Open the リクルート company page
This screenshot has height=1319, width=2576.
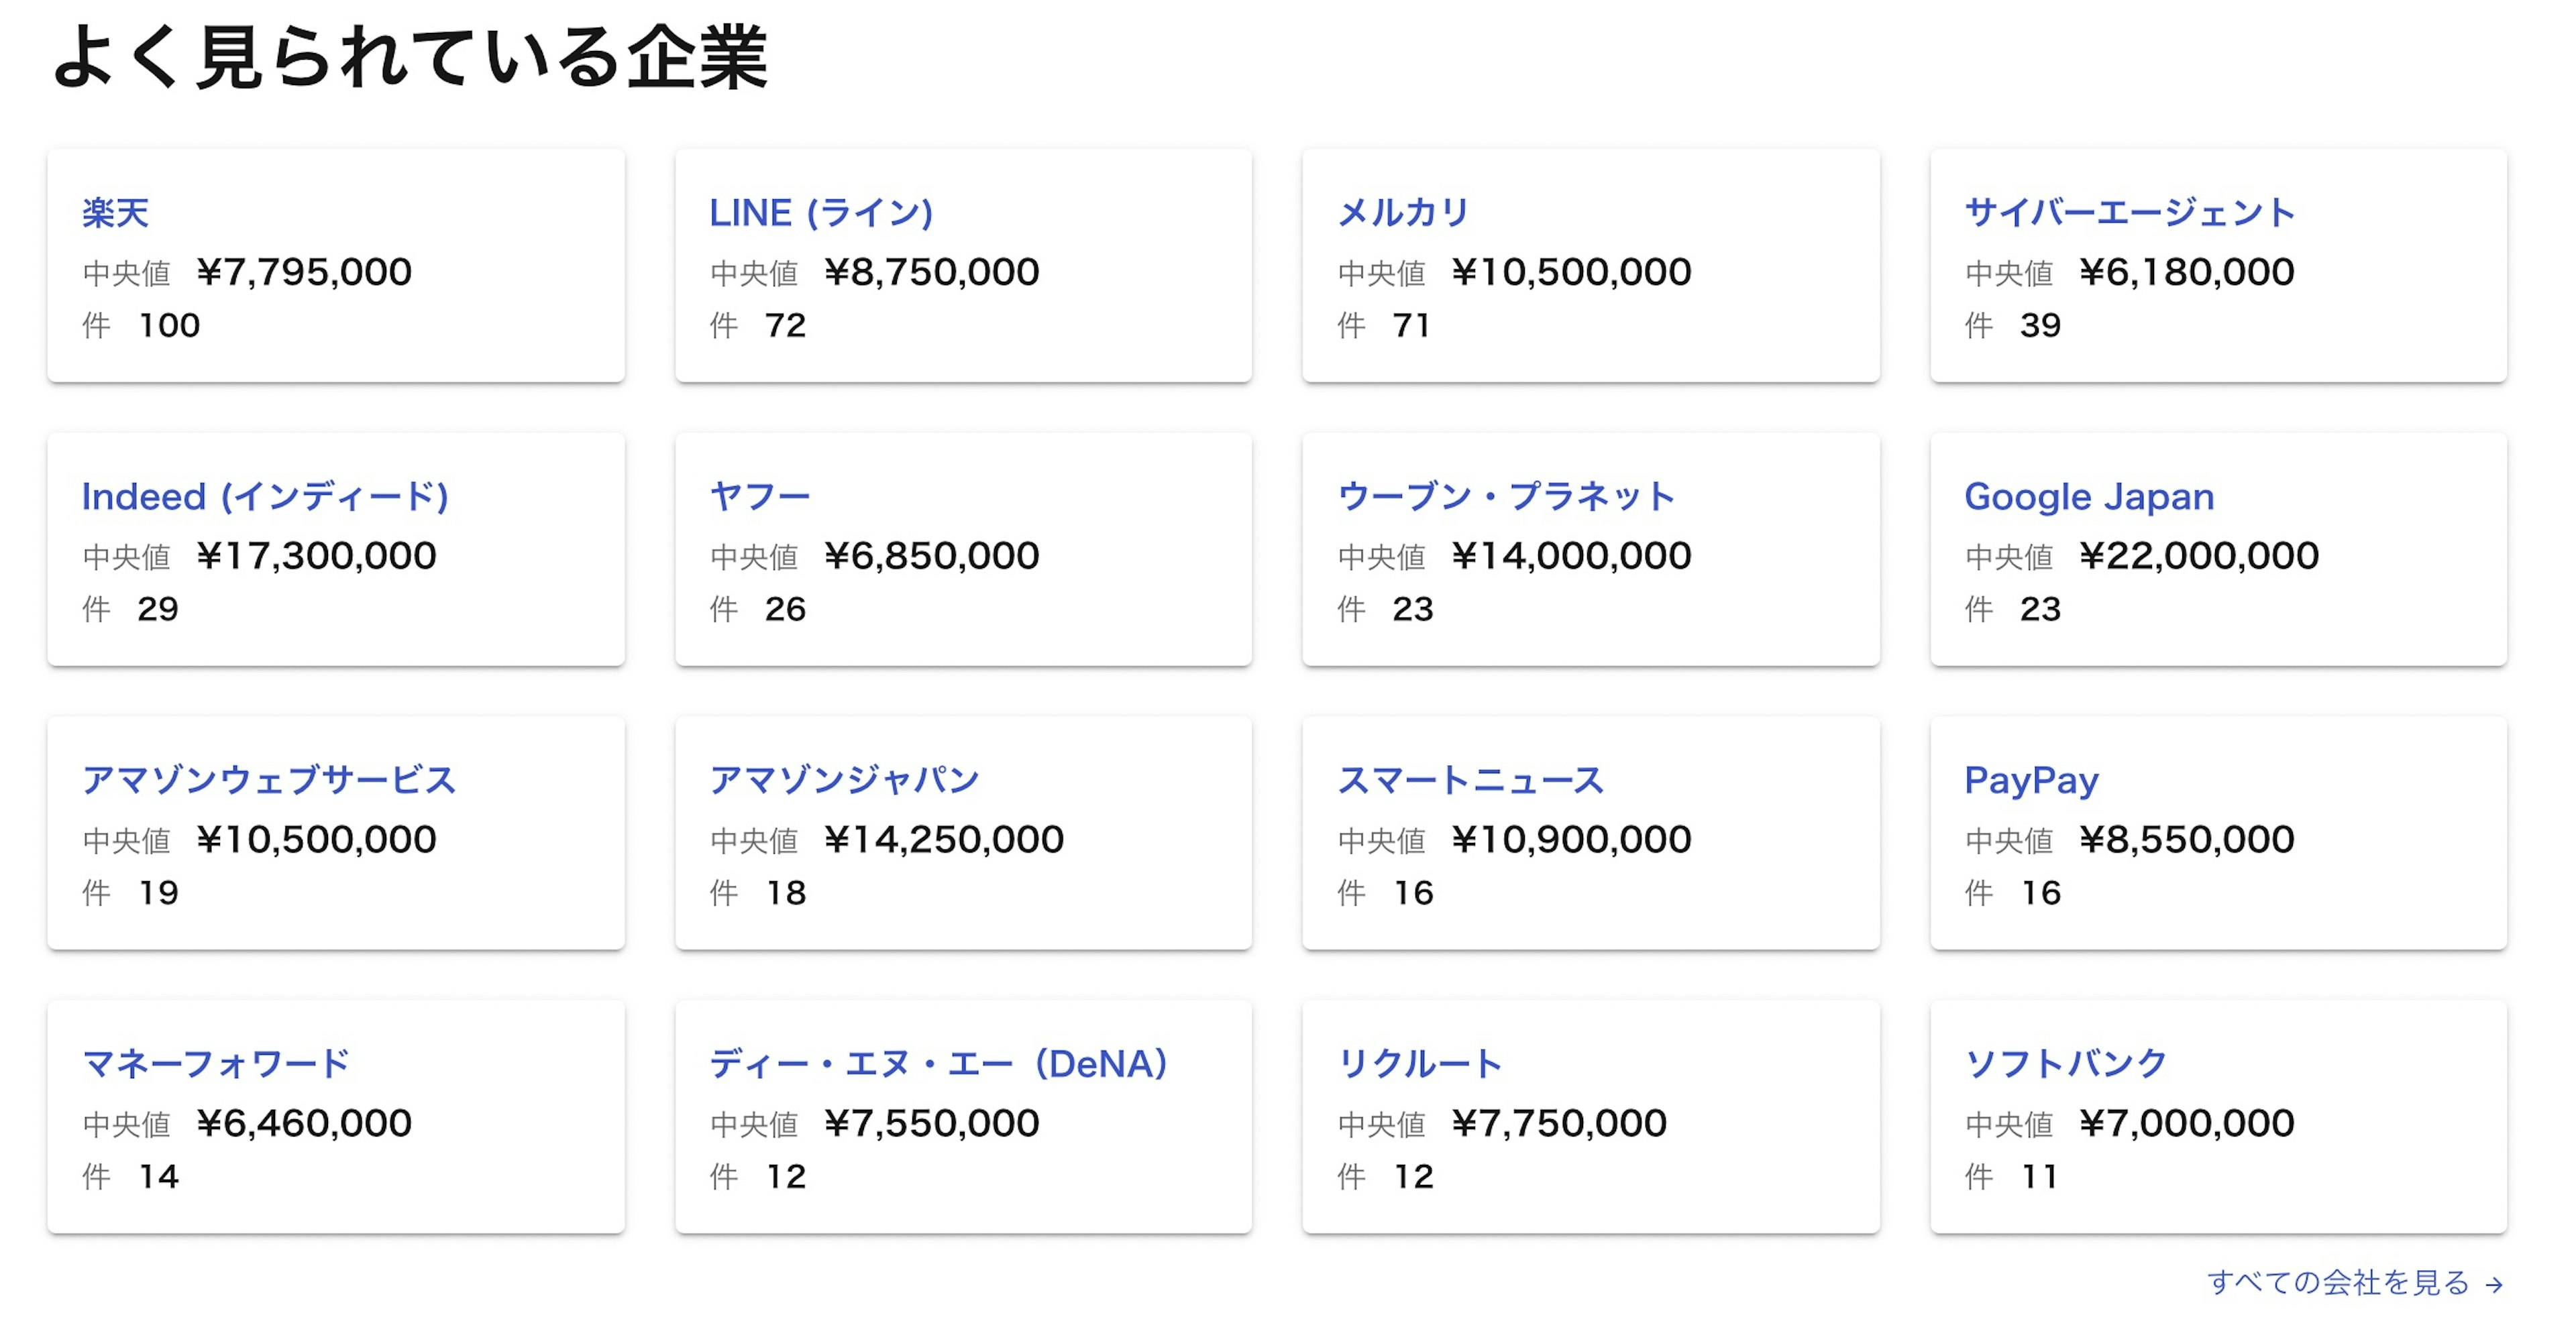(x=1419, y=1064)
